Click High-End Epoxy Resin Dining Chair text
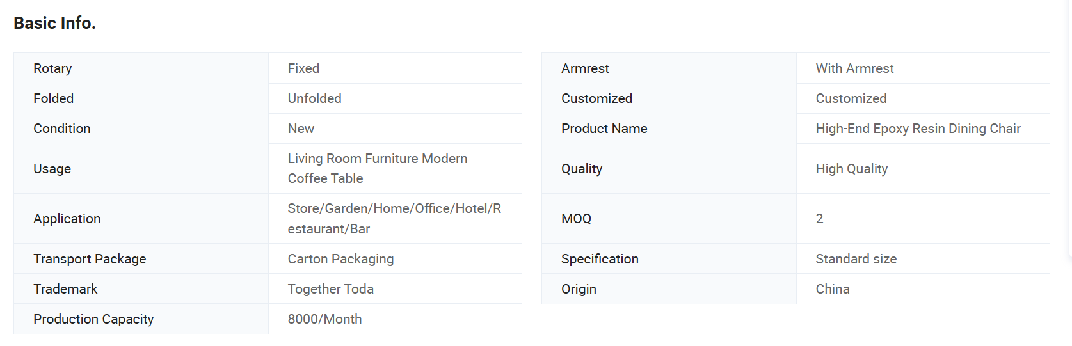Viewport: 1072px width, 346px height. point(918,129)
